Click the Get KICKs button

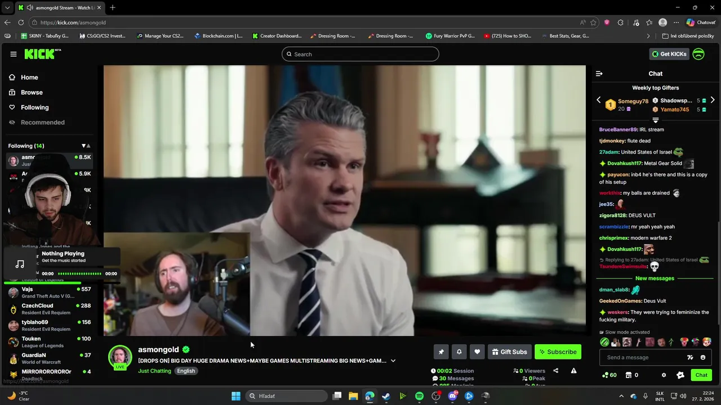tap(669, 54)
